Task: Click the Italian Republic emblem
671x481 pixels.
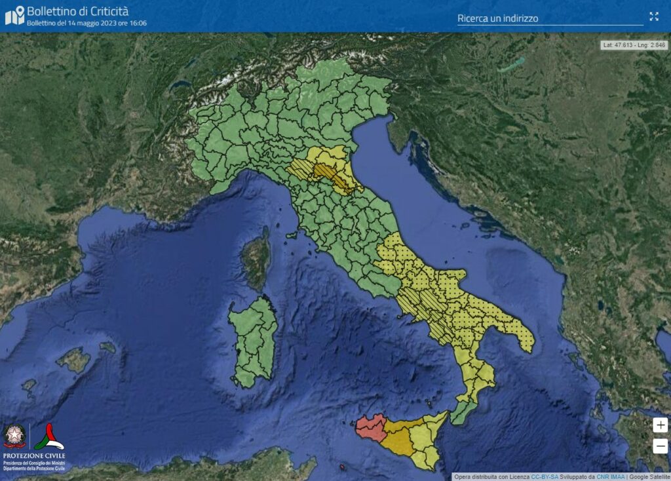Action: [x=15, y=436]
